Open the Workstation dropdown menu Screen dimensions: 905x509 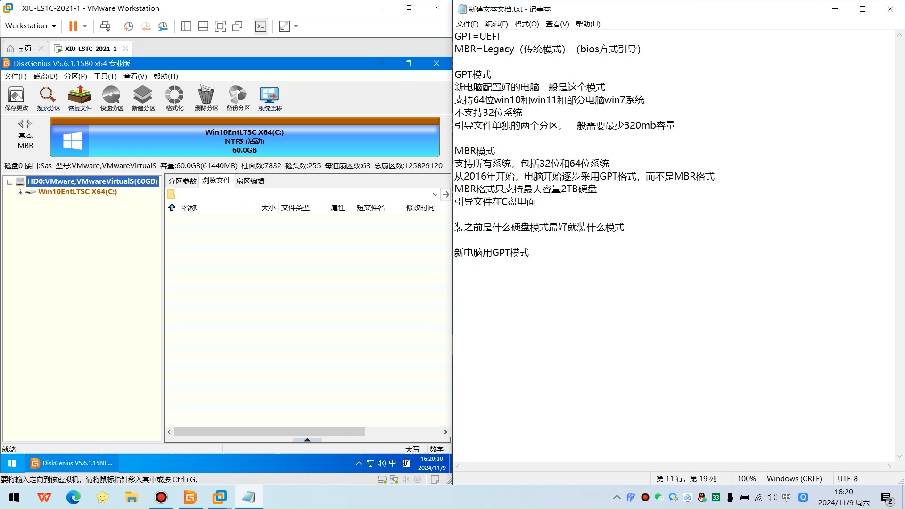[x=31, y=26]
